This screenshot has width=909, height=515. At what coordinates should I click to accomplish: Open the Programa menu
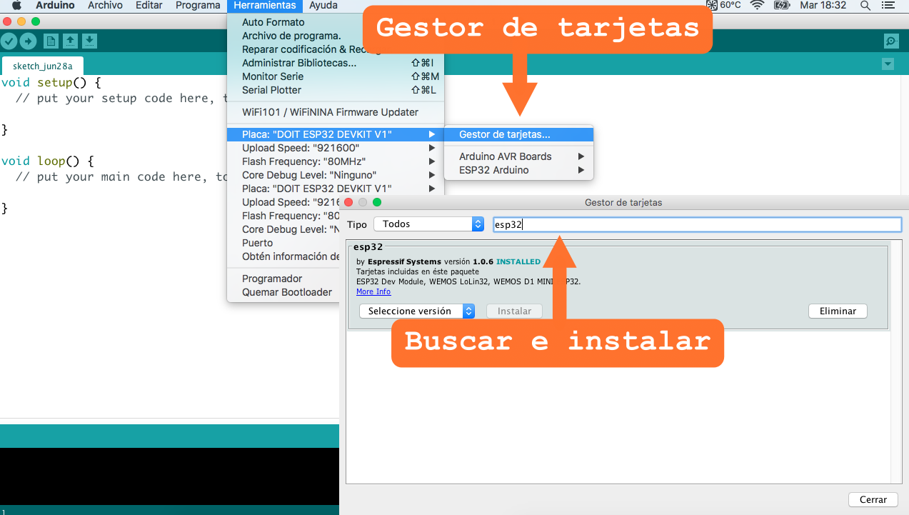click(198, 5)
